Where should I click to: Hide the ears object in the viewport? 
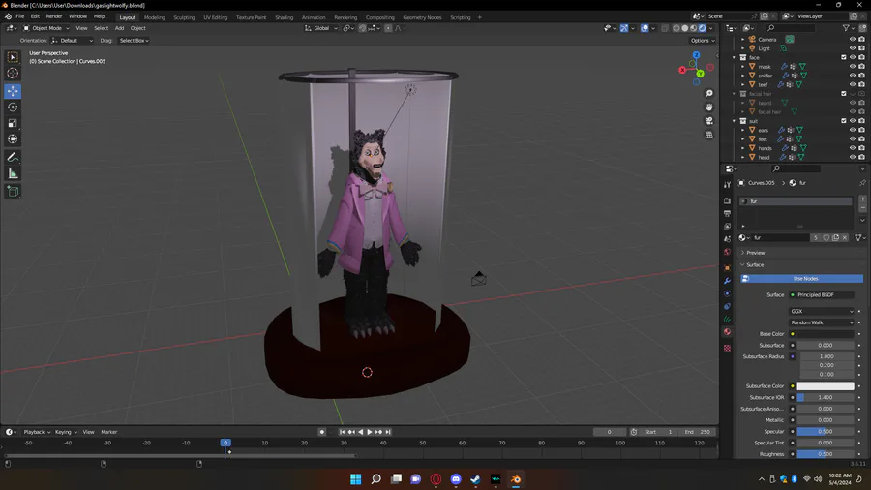click(x=852, y=130)
